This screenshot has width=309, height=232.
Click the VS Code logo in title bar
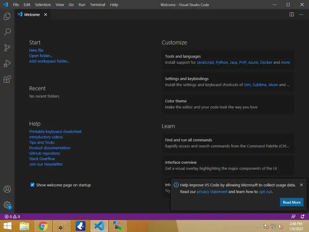(x=5, y=4)
